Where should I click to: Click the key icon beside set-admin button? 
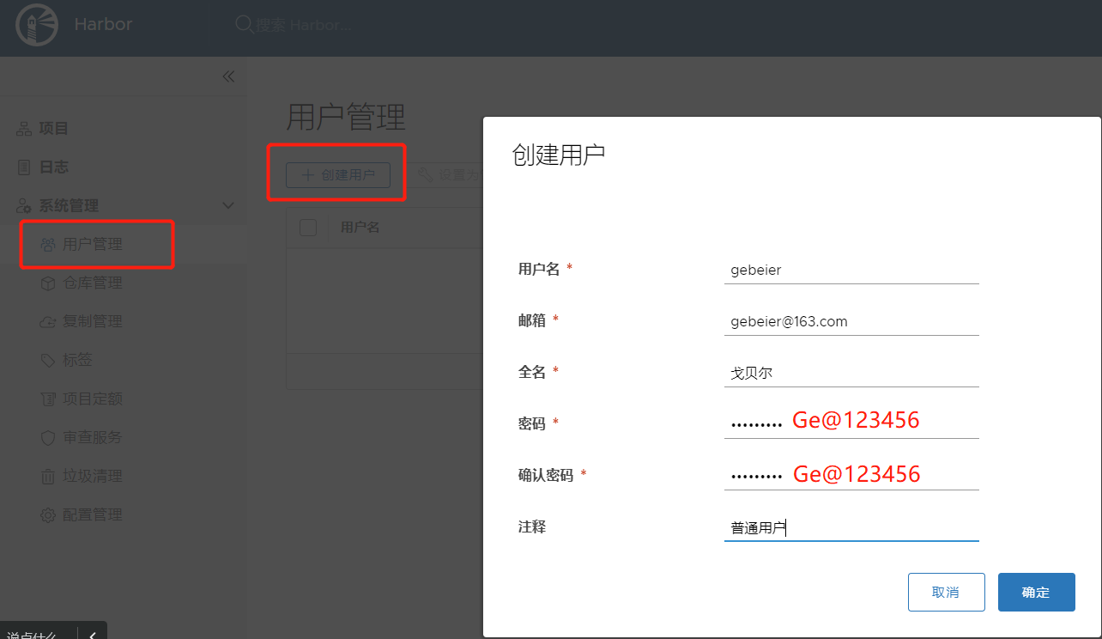pyautogui.click(x=426, y=175)
